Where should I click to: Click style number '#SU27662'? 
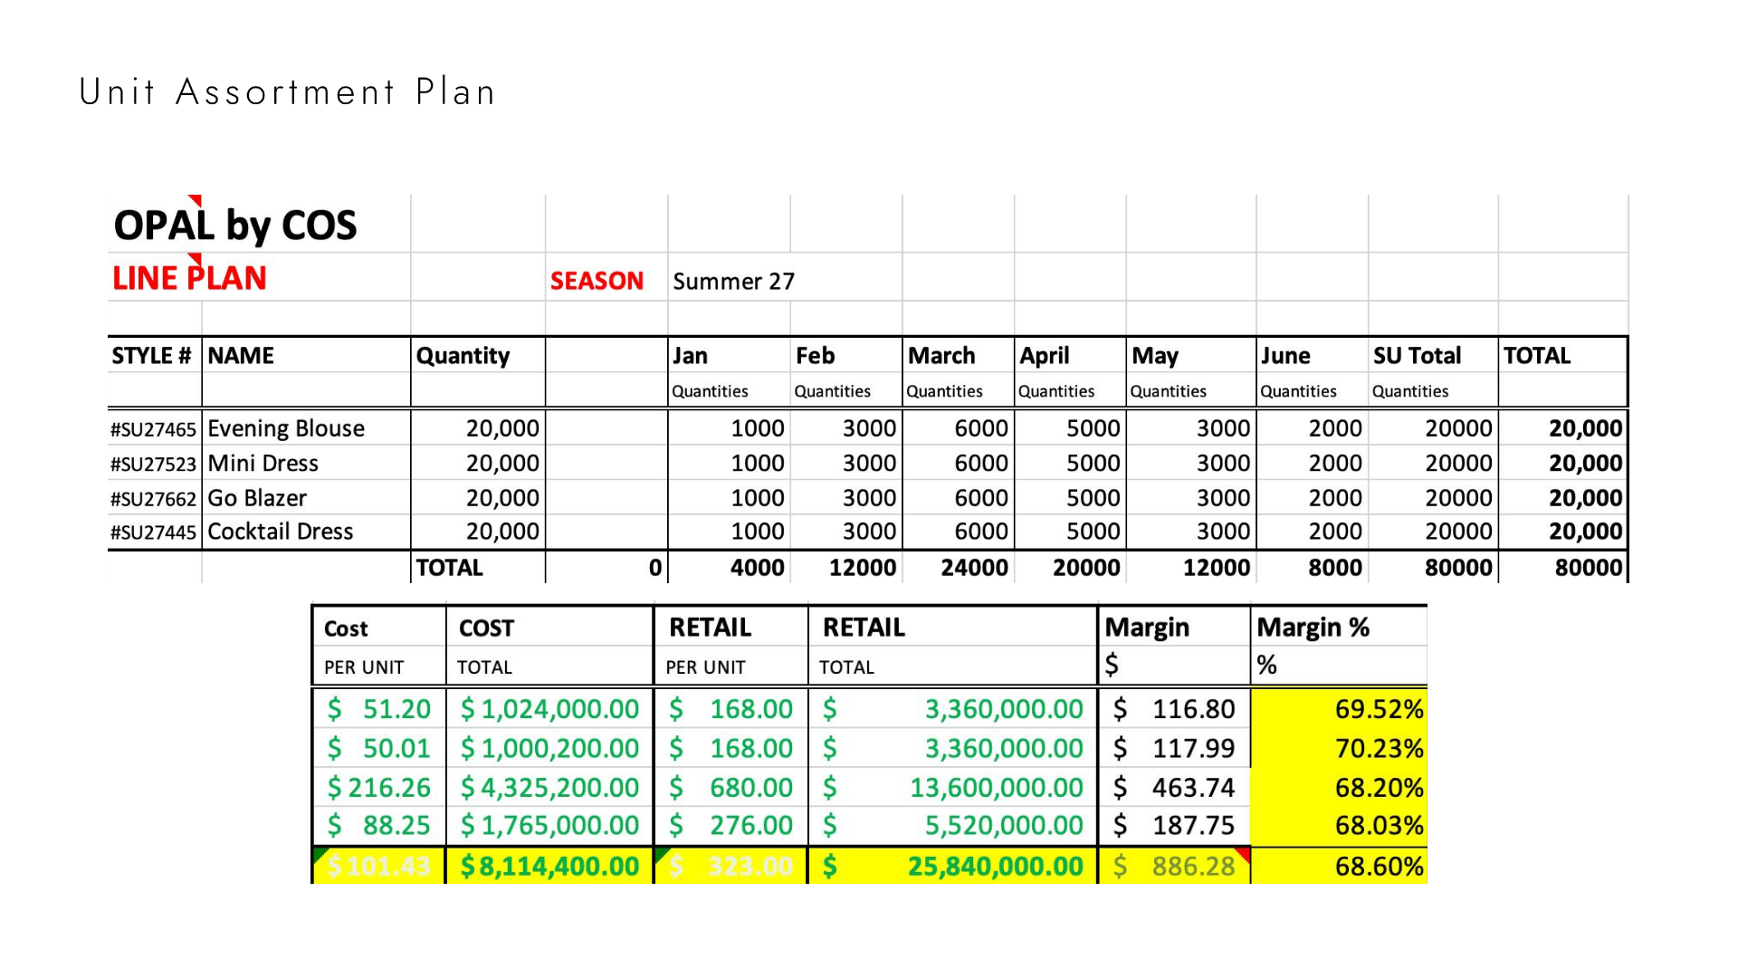[153, 499]
